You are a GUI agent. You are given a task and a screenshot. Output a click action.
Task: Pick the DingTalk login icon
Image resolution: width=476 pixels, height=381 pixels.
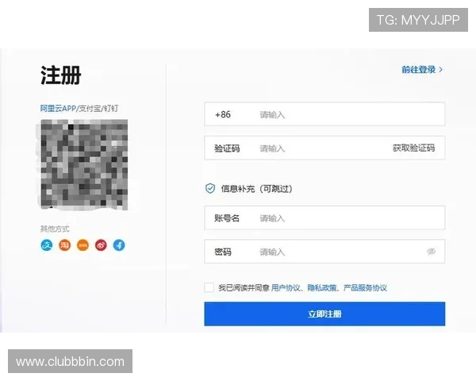(119, 245)
